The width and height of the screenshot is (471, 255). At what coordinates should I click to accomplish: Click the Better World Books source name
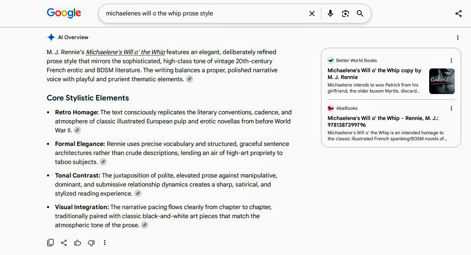click(x=356, y=61)
